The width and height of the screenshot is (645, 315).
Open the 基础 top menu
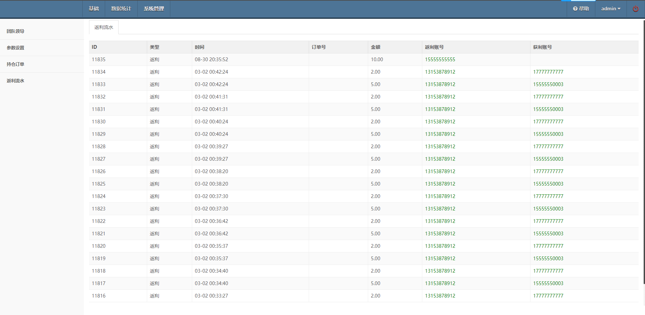pos(94,9)
